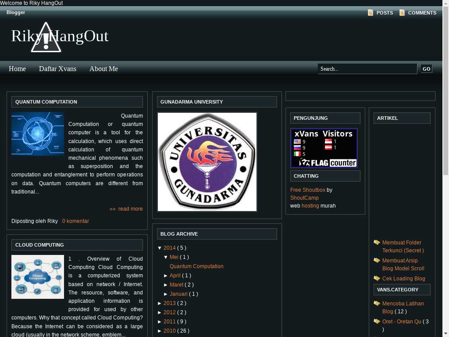This screenshot has height=337, width=449.
Task: Click the POSTS RSS feed icon
Action: pos(371,13)
